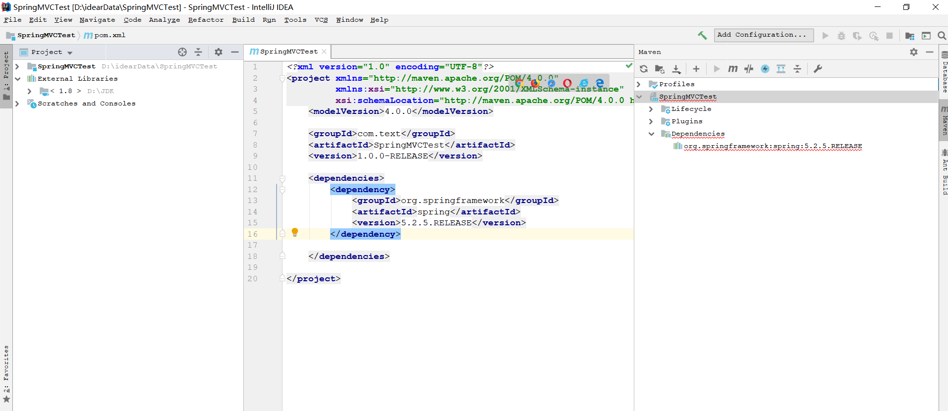Toggle the 1: Project tool window
948x411 pixels.
[6, 75]
